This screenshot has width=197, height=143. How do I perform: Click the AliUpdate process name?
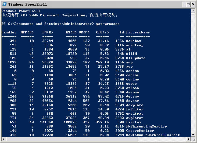coord(136,58)
